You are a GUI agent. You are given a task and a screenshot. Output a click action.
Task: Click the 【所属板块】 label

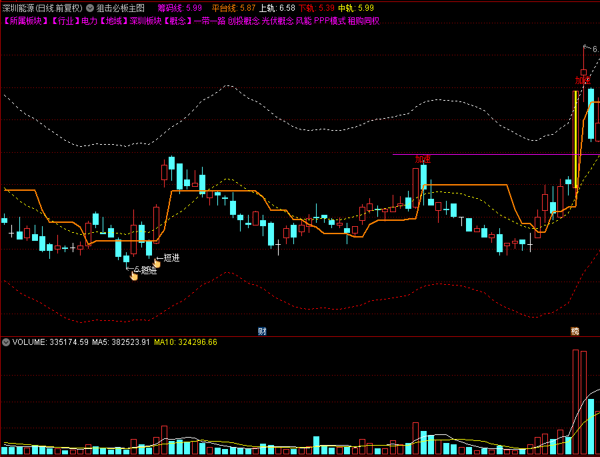[x=25, y=21]
